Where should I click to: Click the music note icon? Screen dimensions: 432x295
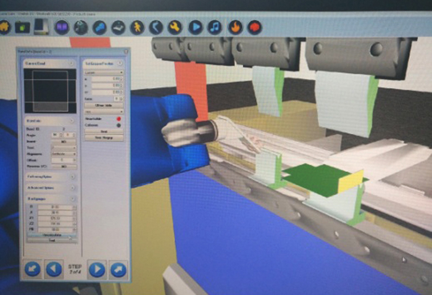[x=214, y=27]
